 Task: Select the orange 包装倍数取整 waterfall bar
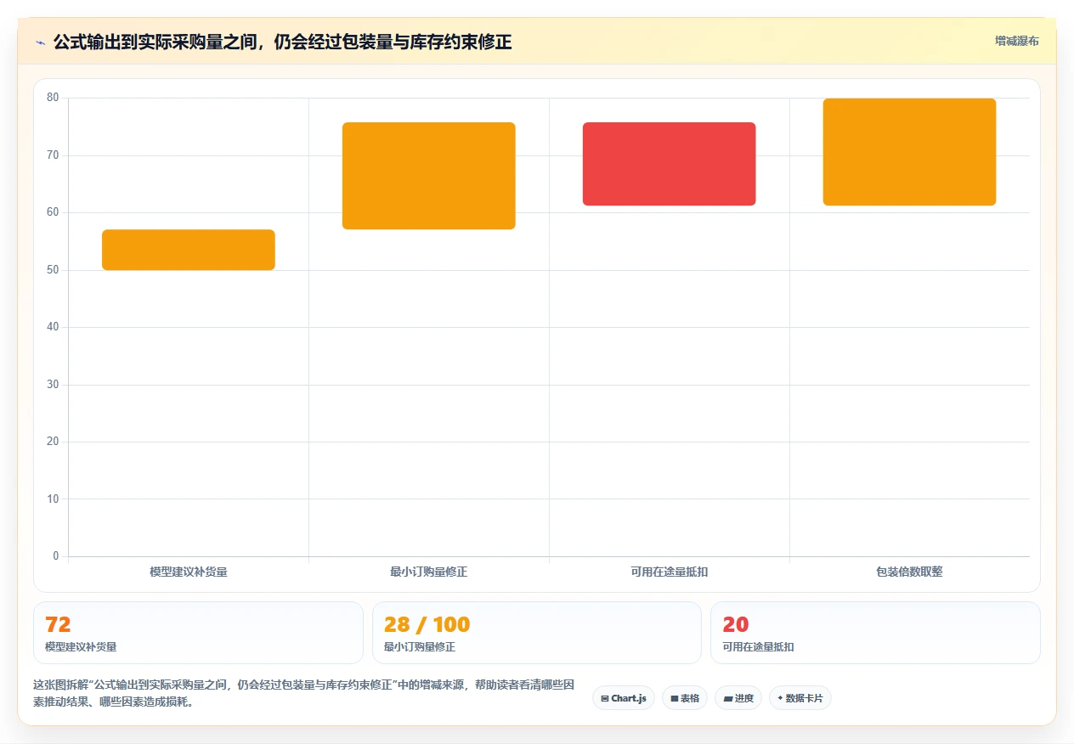tap(909, 152)
